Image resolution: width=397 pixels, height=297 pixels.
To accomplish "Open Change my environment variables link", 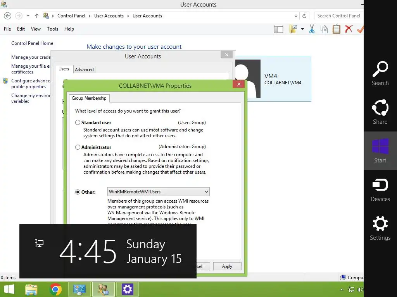I will (x=31, y=98).
